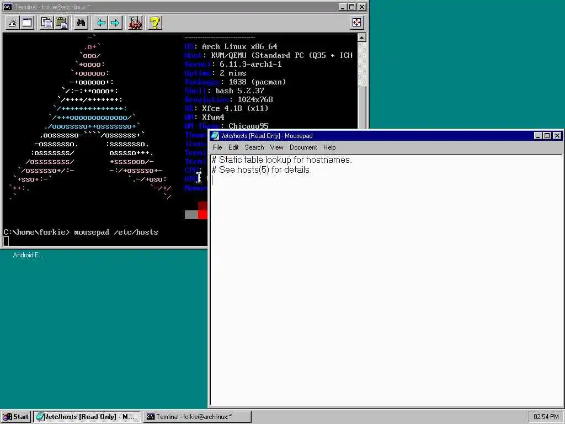Switch to Terminal taskbar button
The width and height of the screenshot is (565, 424).
197,417
